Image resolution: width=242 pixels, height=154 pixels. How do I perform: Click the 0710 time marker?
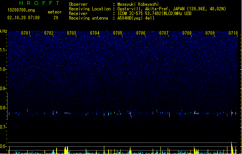pos(233,33)
